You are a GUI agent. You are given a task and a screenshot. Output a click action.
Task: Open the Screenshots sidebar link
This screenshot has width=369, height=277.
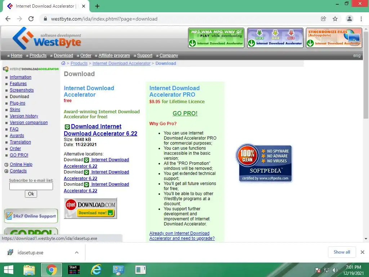tap(22, 90)
